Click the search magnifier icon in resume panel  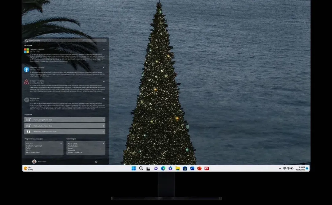tap(26, 40)
